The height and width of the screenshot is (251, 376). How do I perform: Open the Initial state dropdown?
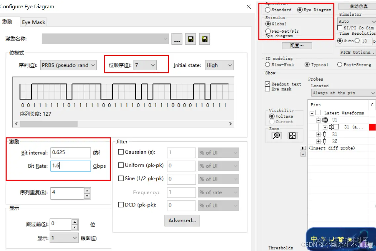click(219, 65)
